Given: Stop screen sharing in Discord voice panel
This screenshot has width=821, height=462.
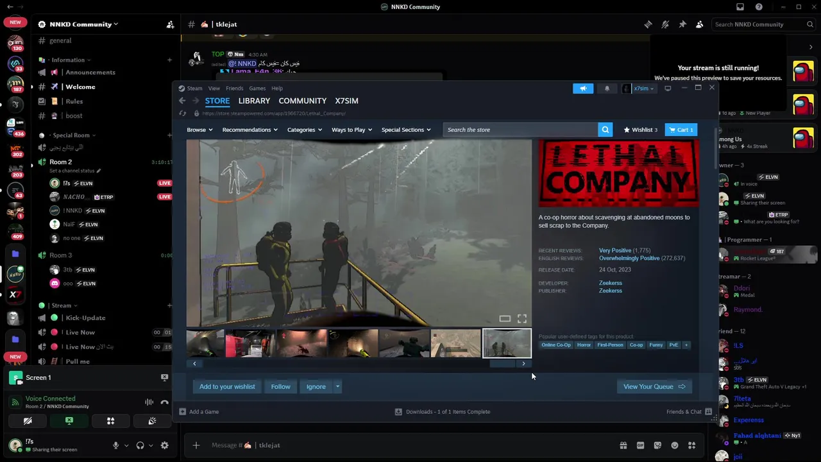Looking at the screenshot, I should click(x=69, y=421).
